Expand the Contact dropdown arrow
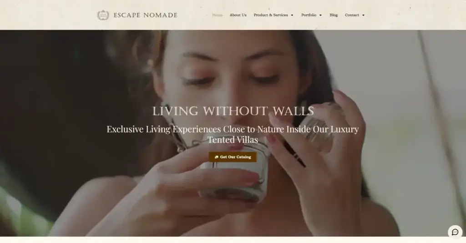This screenshot has height=243, width=466. tap(363, 15)
